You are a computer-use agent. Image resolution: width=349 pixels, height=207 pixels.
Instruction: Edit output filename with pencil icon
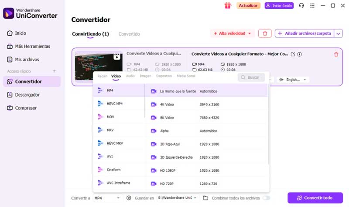point(293,54)
